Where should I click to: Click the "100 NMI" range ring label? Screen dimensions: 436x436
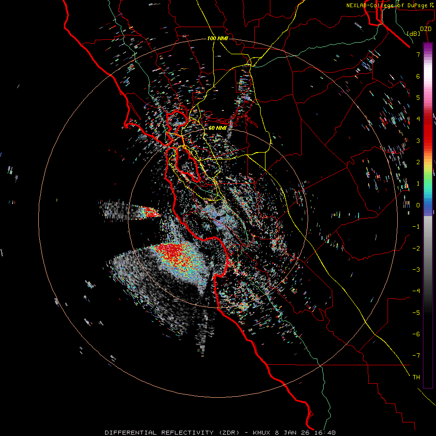pos(218,38)
